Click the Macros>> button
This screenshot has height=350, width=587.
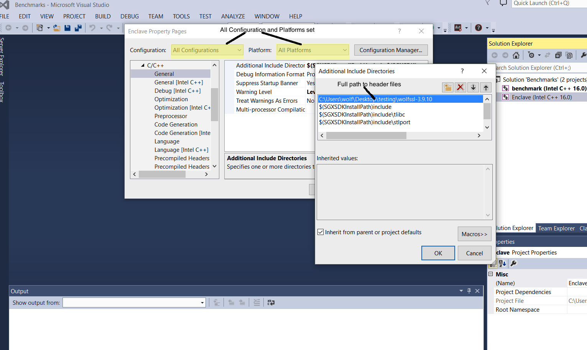tap(474, 234)
